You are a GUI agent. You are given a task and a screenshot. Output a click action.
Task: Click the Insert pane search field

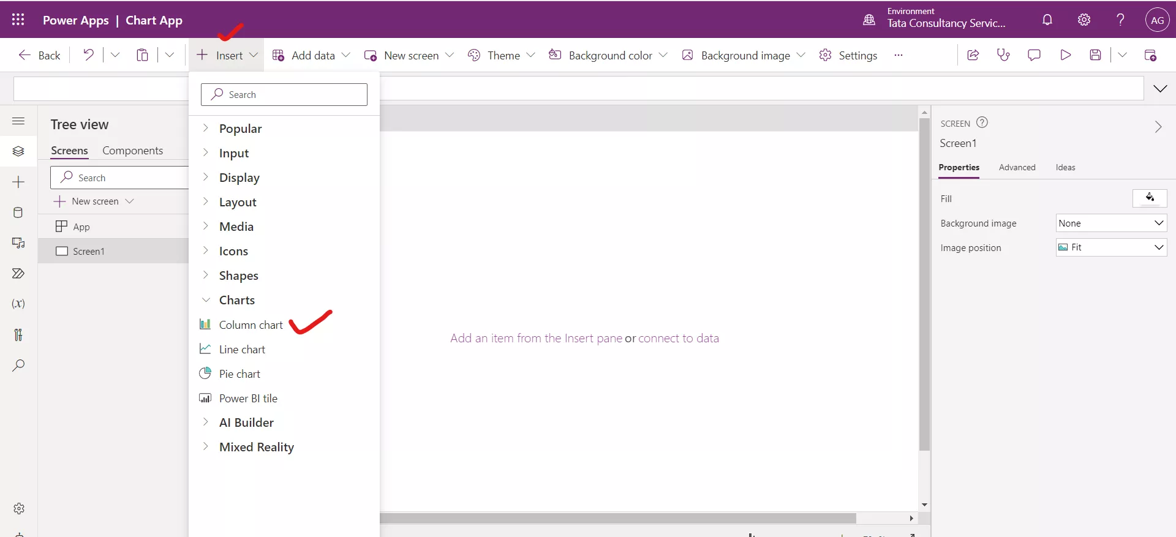[x=284, y=94]
